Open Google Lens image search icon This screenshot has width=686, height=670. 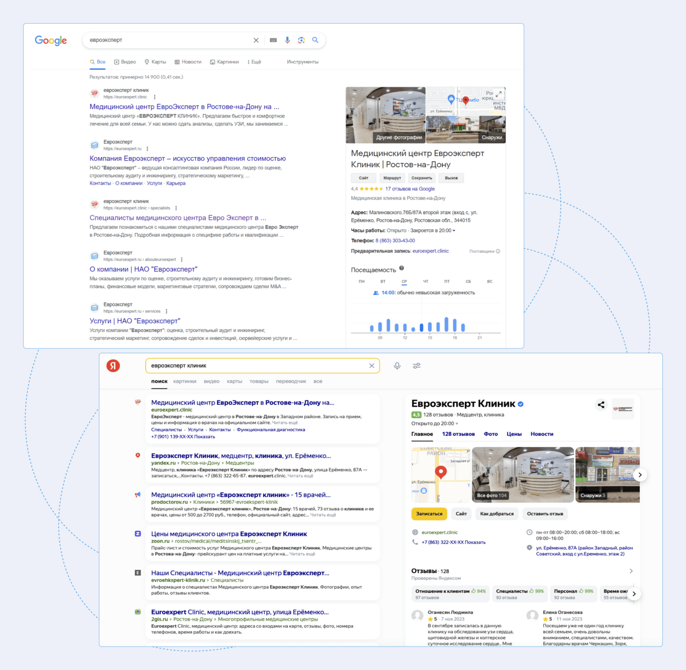point(302,40)
